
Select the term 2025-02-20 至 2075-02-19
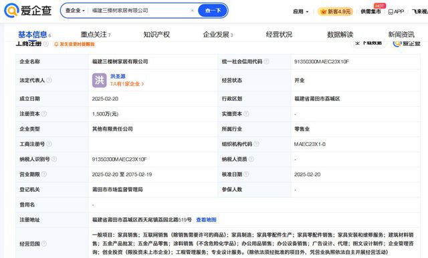coord(122,175)
